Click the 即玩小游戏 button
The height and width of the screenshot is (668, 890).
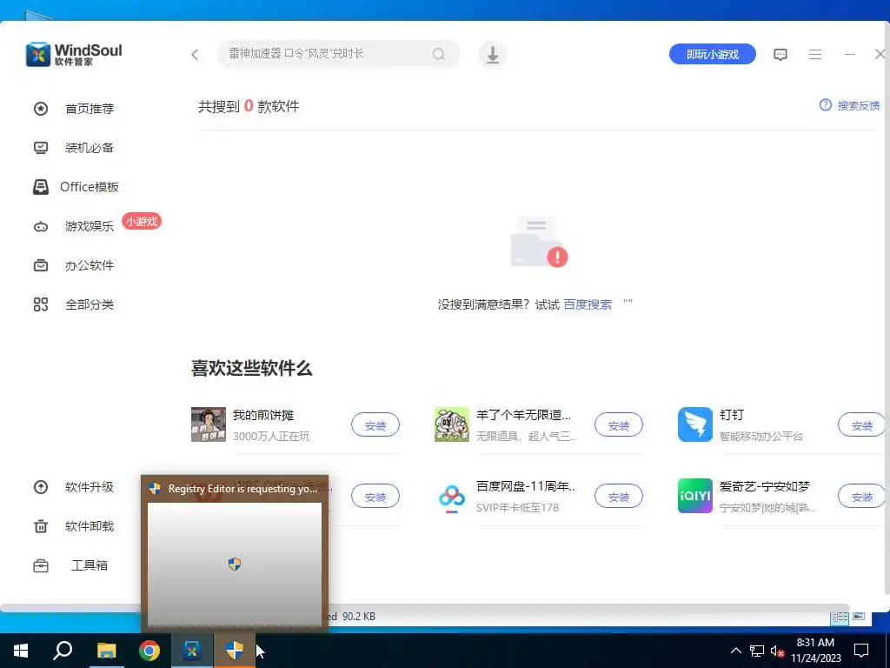pyautogui.click(x=713, y=54)
